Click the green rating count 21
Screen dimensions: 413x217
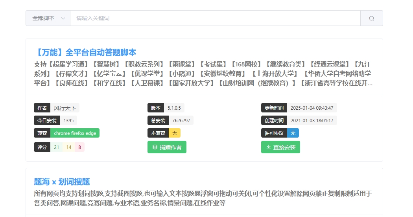[x=56, y=147]
